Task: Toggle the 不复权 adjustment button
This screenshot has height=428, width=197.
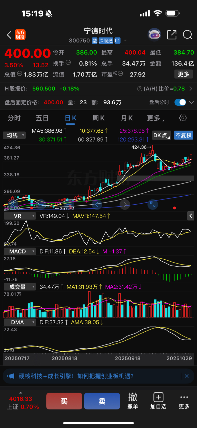Action: click(183, 135)
